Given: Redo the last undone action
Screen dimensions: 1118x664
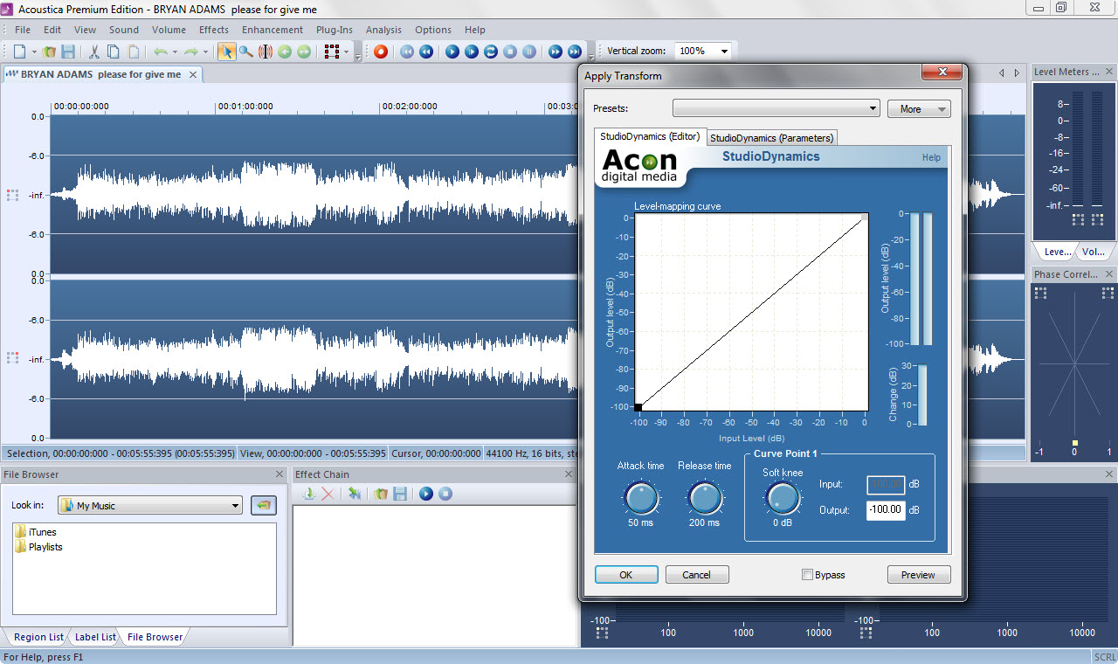Looking at the screenshot, I should tap(190, 52).
